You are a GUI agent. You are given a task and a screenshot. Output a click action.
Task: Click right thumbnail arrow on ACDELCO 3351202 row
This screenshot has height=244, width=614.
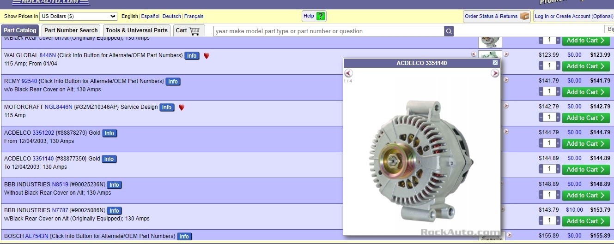click(506, 131)
